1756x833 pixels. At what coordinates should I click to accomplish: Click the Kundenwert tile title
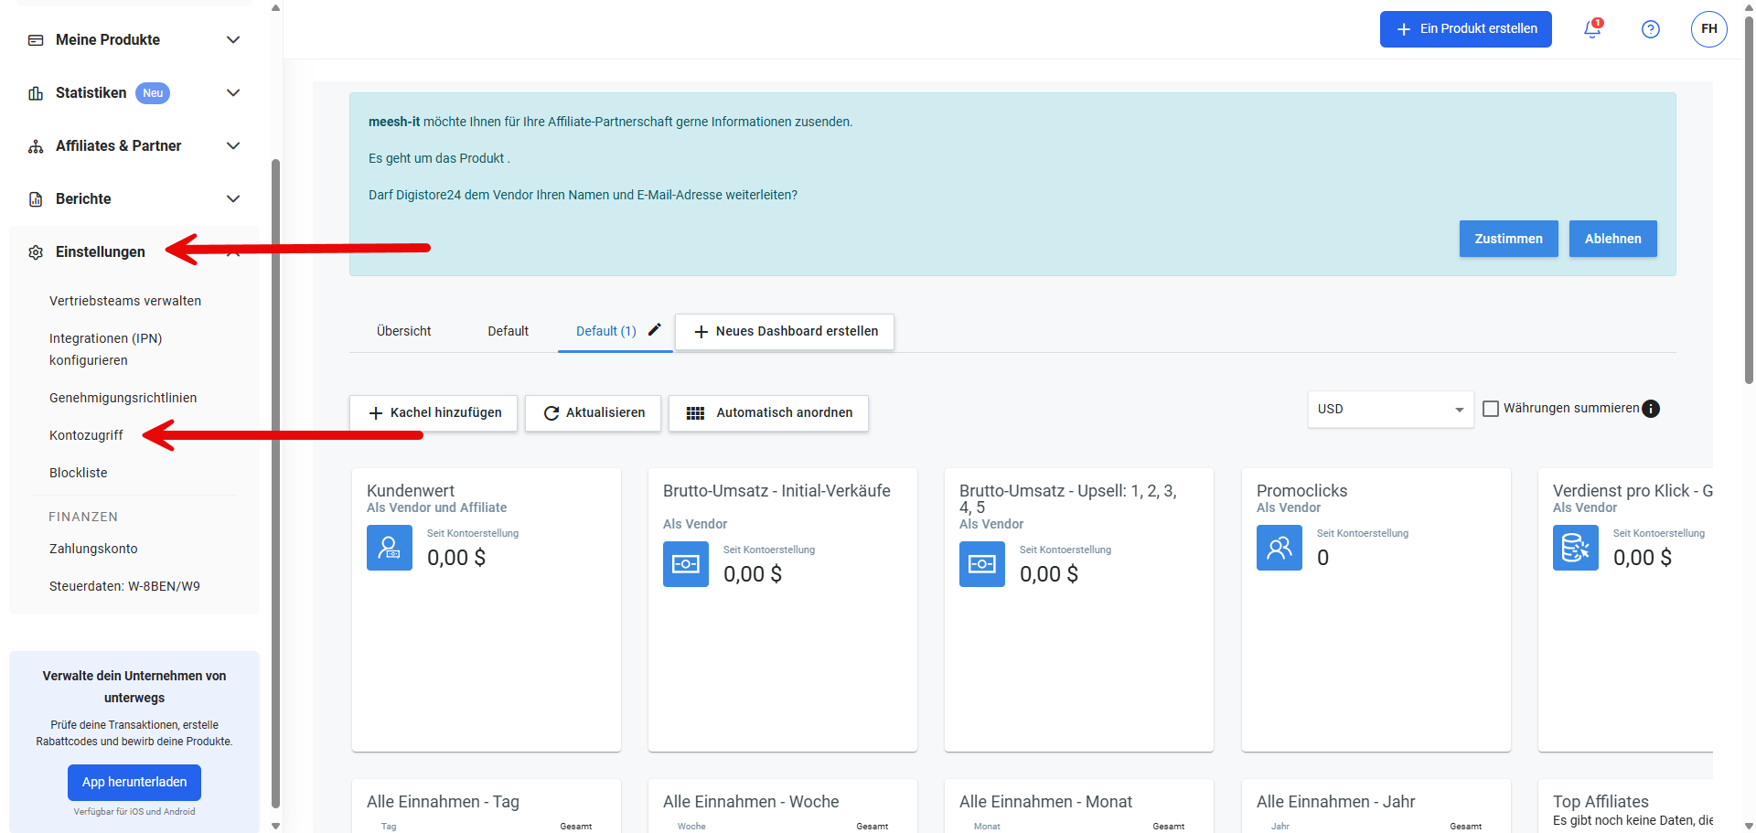pyautogui.click(x=411, y=491)
